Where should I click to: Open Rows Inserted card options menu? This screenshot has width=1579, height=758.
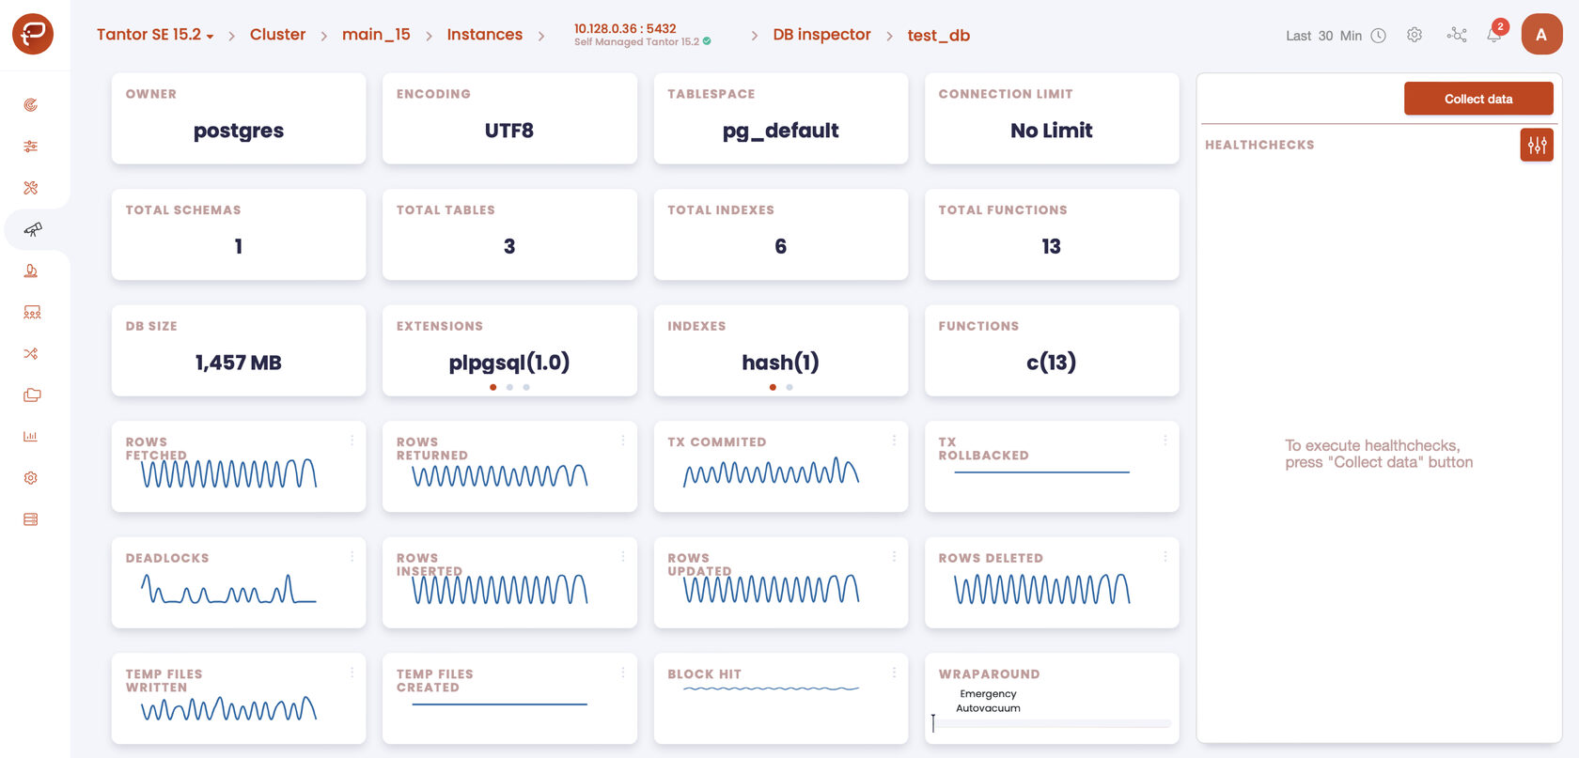click(x=623, y=556)
